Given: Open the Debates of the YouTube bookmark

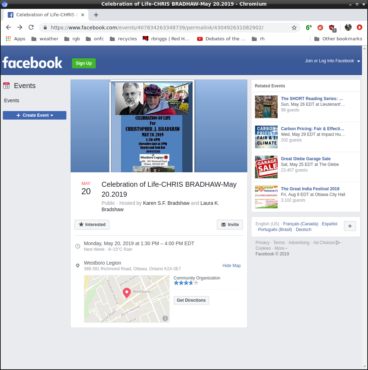Looking at the screenshot, I should (x=221, y=39).
